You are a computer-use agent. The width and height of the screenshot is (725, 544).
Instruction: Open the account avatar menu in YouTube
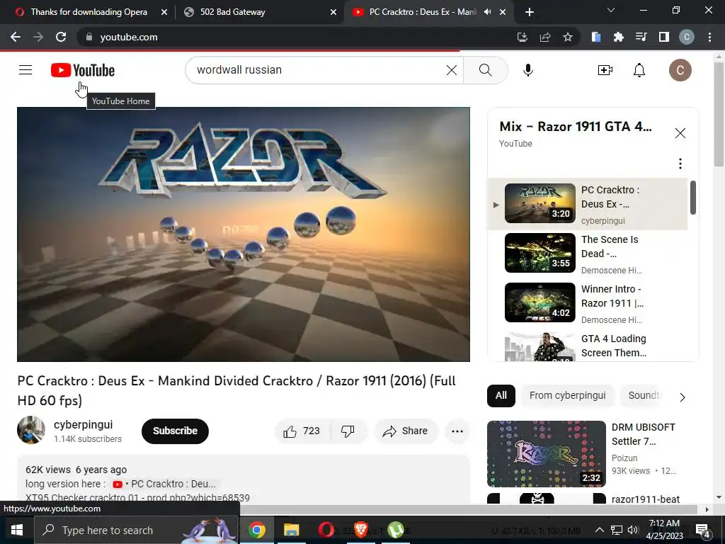coord(680,70)
